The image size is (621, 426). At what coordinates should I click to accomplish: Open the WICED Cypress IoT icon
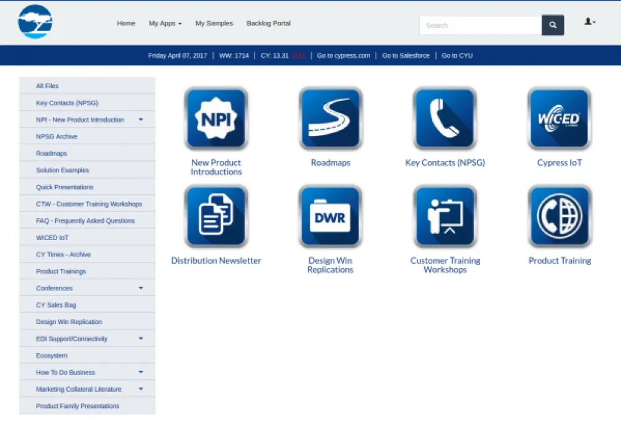(x=560, y=118)
